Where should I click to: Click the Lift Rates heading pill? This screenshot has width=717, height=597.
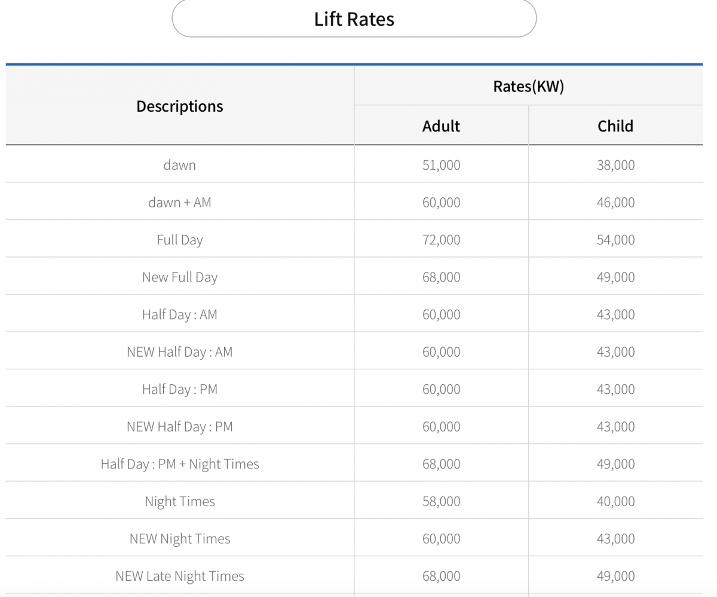(x=354, y=19)
